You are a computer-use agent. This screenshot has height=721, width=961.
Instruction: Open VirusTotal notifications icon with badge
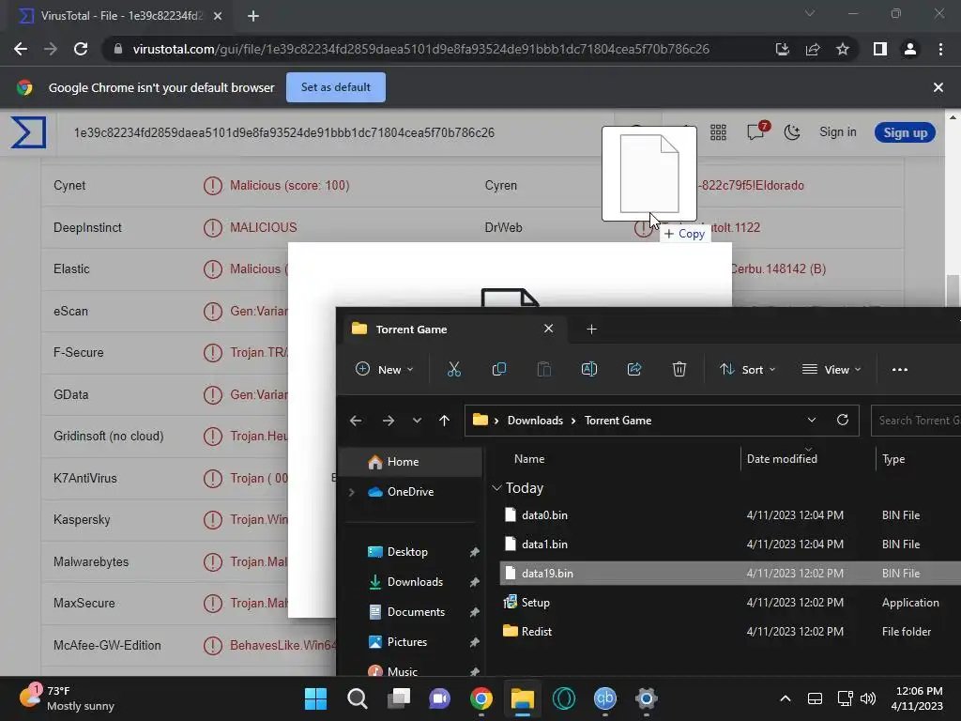click(756, 131)
